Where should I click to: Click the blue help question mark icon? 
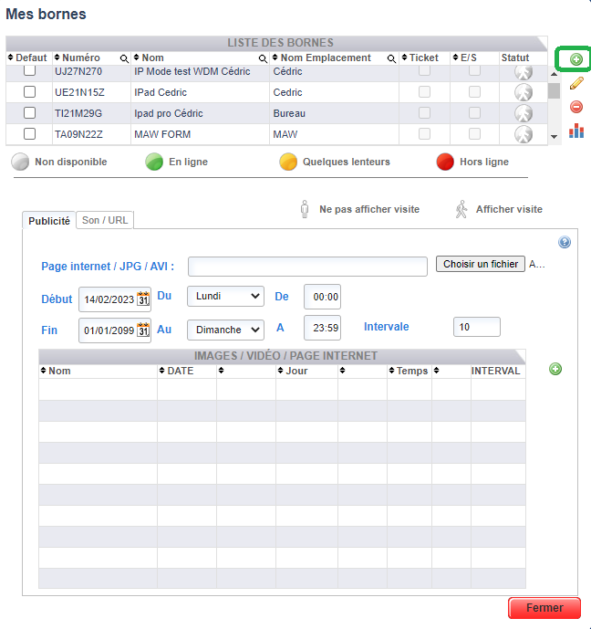(565, 242)
